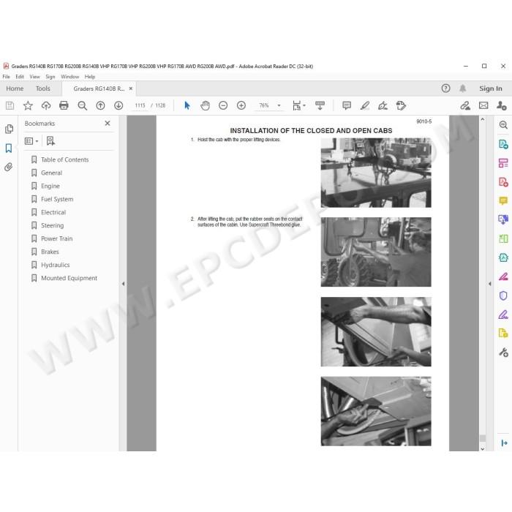The width and height of the screenshot is (512, 512).
Task: Open the Help question mark icon
Action: pos(445,89)
